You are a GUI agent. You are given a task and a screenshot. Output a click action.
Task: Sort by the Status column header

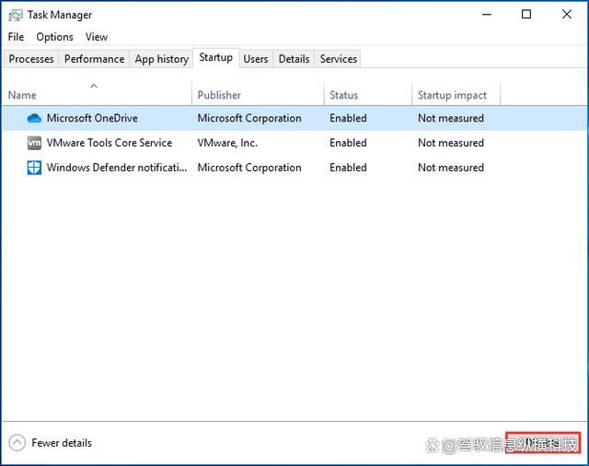(x=343, y=95)
